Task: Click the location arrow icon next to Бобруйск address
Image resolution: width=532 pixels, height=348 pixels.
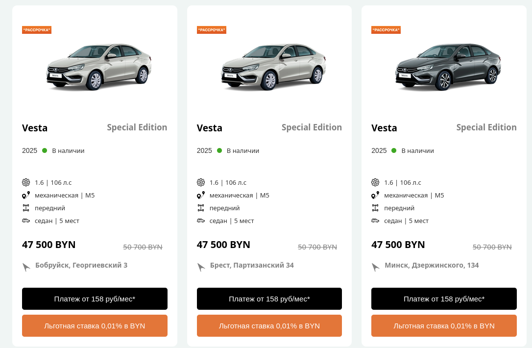Action: (x=26, y=267)
